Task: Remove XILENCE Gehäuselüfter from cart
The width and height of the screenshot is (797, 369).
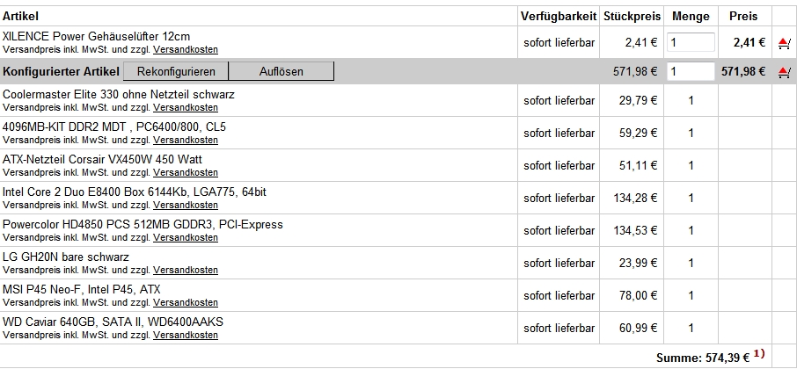Action: 784,42
